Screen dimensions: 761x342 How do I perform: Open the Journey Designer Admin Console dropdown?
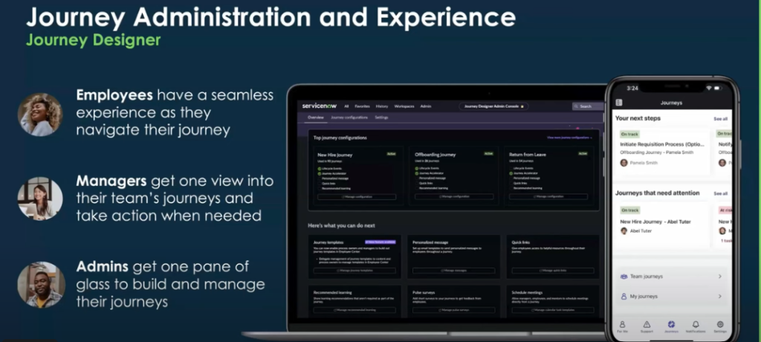coord(494,106)
